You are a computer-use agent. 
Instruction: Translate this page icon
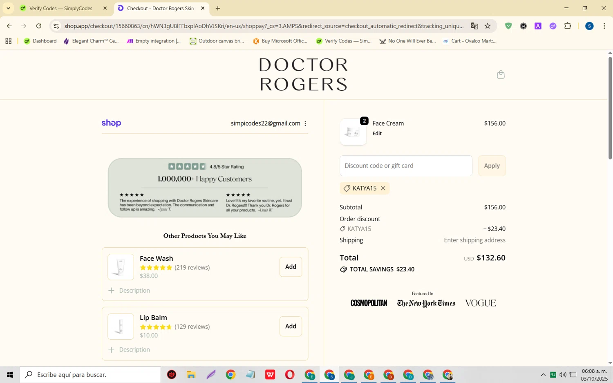point(474,26)
